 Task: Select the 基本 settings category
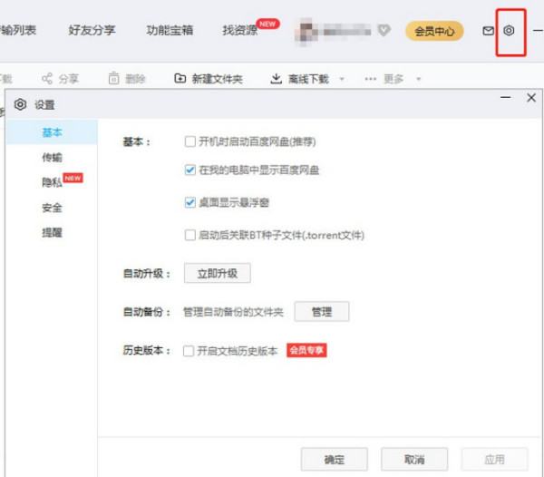pos(52,132)
